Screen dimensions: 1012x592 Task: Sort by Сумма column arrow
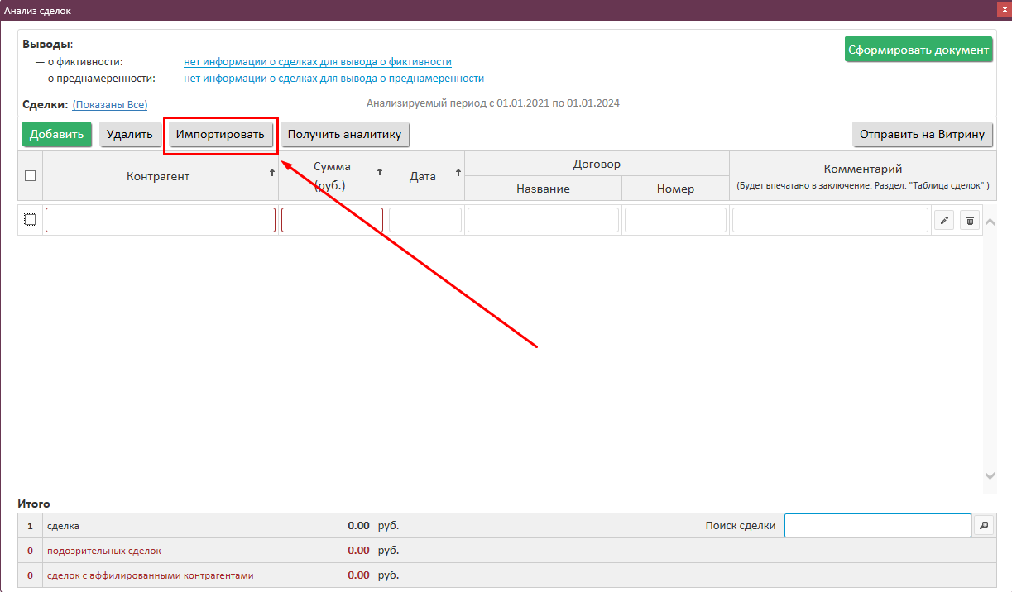(379, 172)
